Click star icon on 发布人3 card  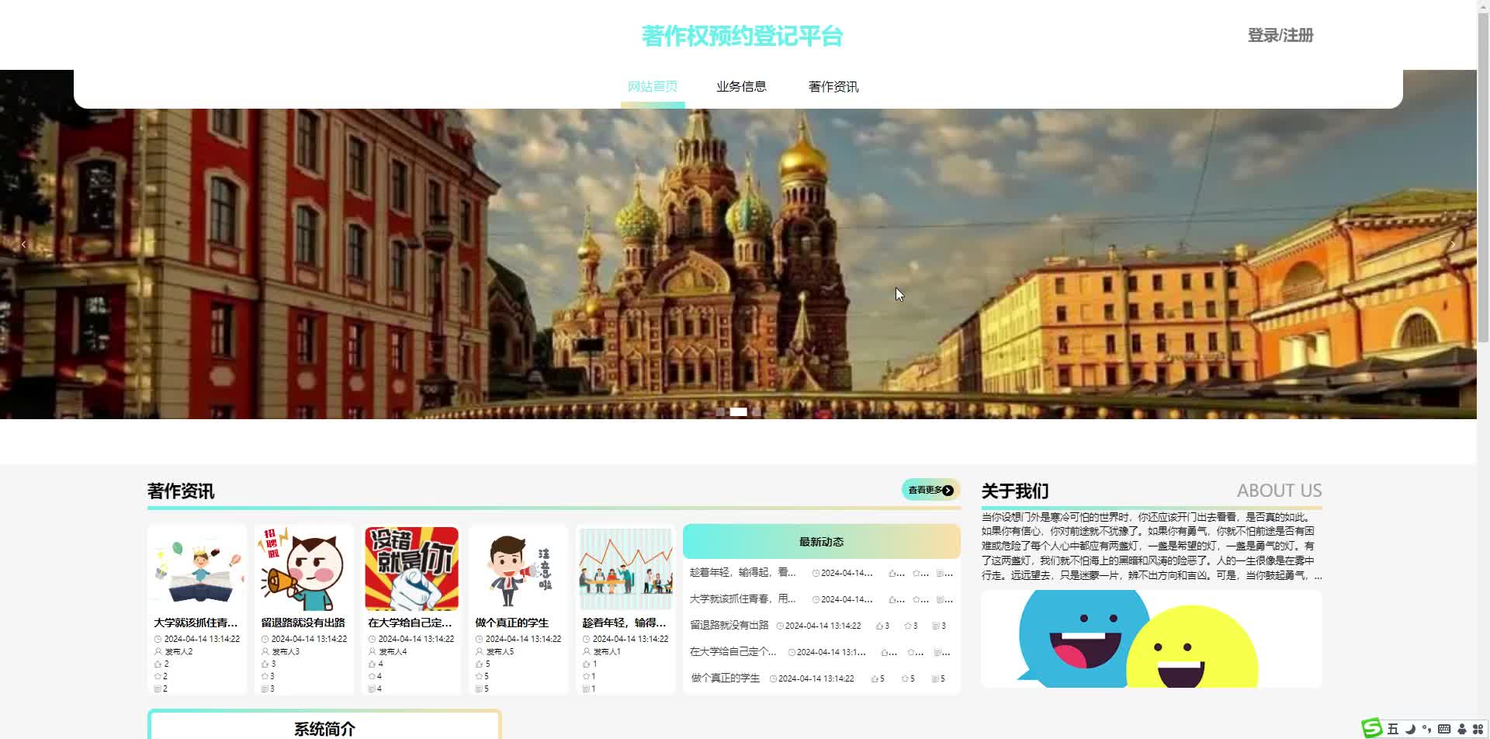[265, 677]
